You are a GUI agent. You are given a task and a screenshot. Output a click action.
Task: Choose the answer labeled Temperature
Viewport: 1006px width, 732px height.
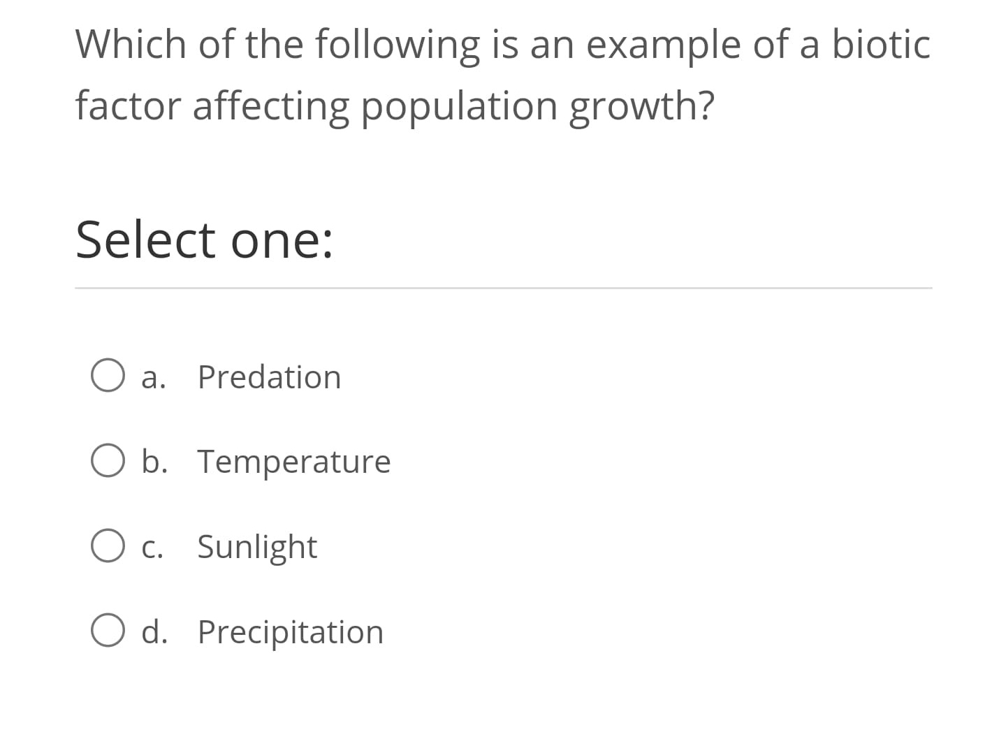(293, 462)
